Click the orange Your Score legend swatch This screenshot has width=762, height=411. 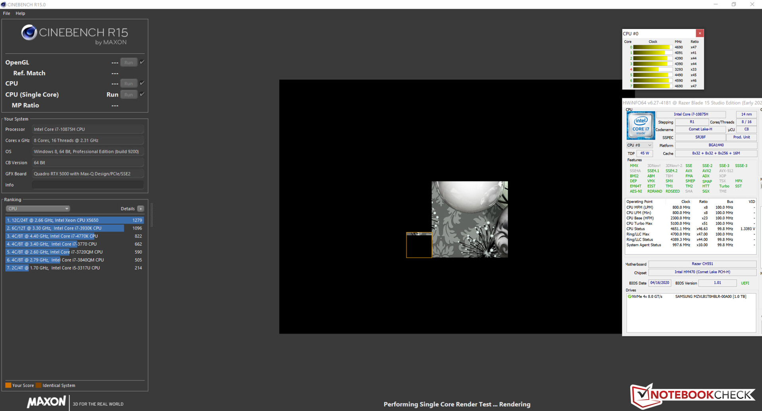[8, 385]
